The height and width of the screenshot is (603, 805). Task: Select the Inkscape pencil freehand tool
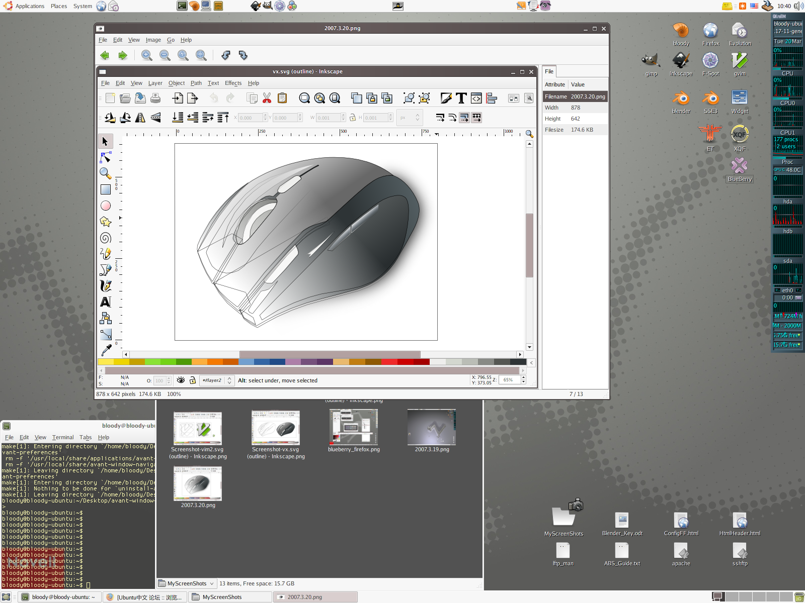pos(105,254)
